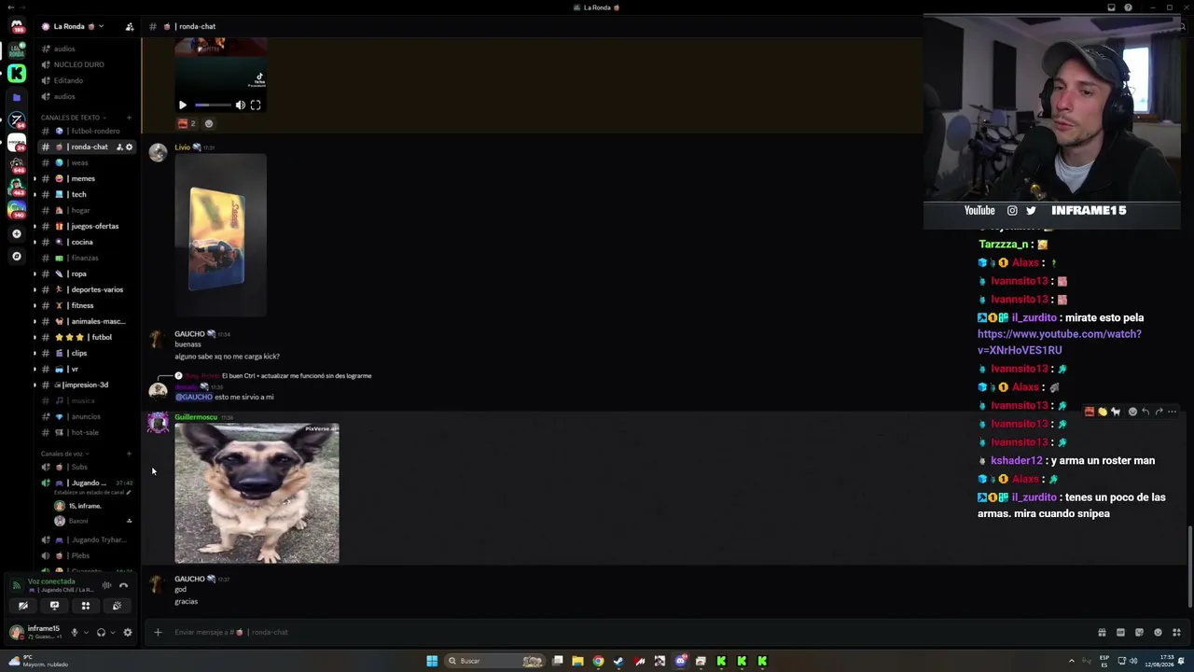Invite members icon next to La Ronda

[129, 26]
